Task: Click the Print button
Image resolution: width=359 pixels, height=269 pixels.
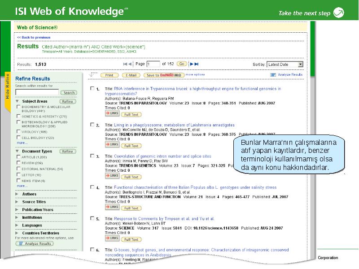Action: pos(109,75)
